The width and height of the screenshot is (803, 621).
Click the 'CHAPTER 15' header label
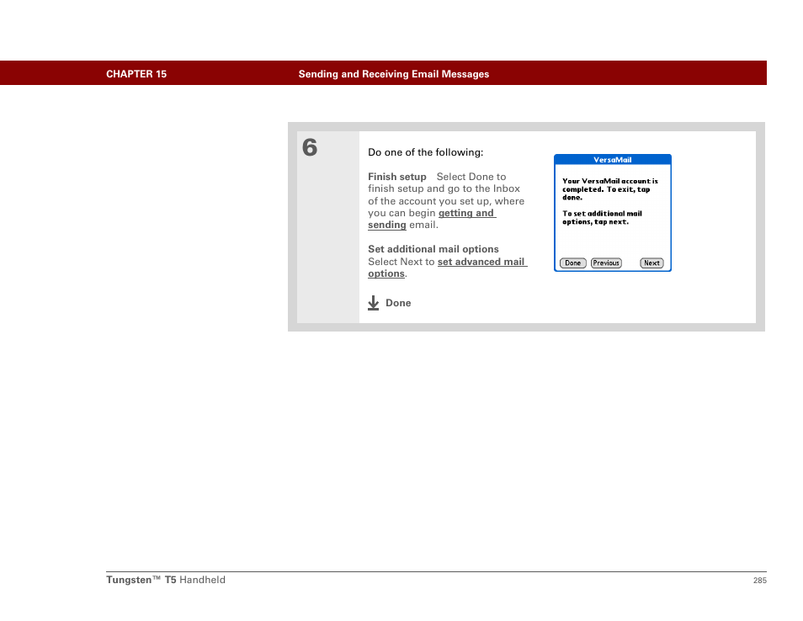click(136, 74)
